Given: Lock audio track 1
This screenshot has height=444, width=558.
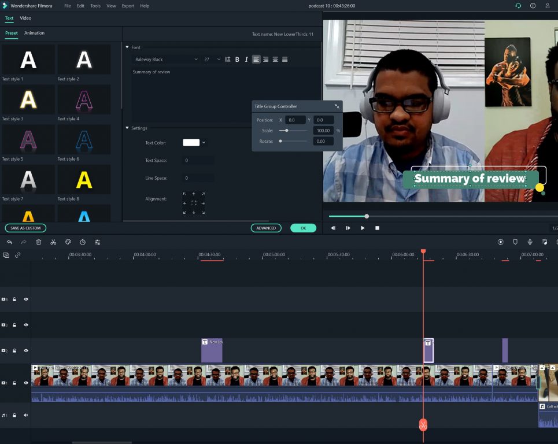Looking at the screenshot, I should 14,415.
